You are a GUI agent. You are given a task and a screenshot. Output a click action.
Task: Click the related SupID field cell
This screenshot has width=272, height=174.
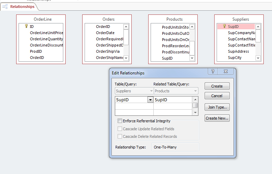pyautogui.click(x=173, y=100)
